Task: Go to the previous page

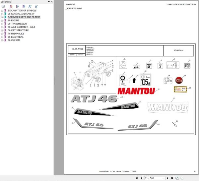Action: pos(141,178)
